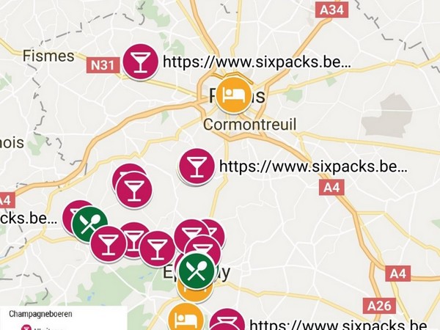Select the orange hotel marker over Reims

234,95
